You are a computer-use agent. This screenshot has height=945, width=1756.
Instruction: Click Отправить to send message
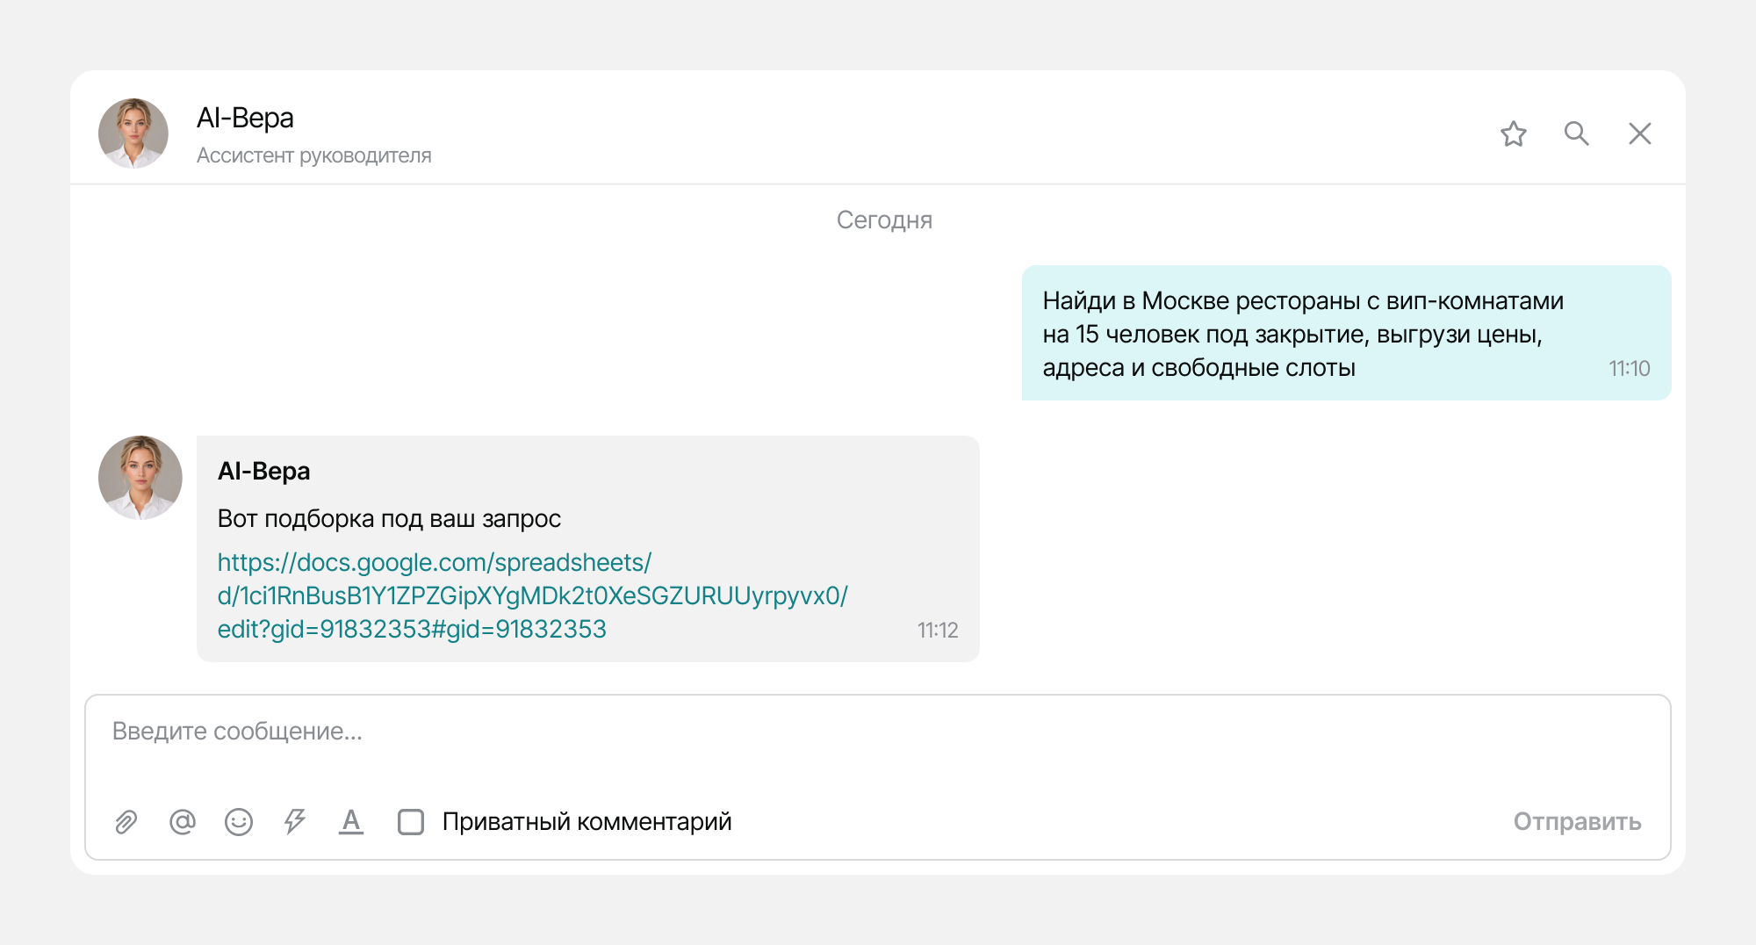click(x=1577, y=822)
